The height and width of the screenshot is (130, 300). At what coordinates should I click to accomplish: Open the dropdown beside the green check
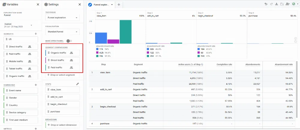(x=298, y=4)
